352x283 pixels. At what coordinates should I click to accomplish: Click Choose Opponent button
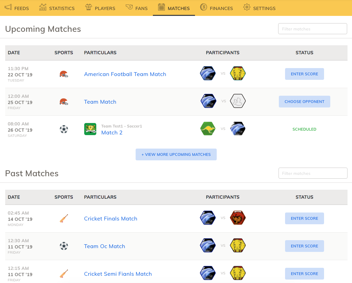coord(304,102)
